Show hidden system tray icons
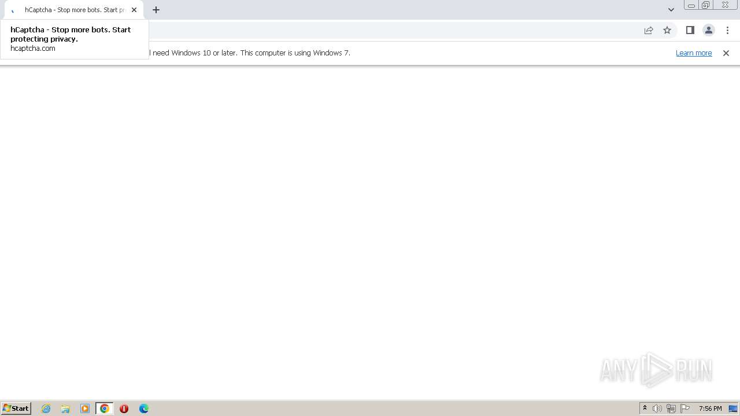Screen dimensions: 740x416 (645, 408)
